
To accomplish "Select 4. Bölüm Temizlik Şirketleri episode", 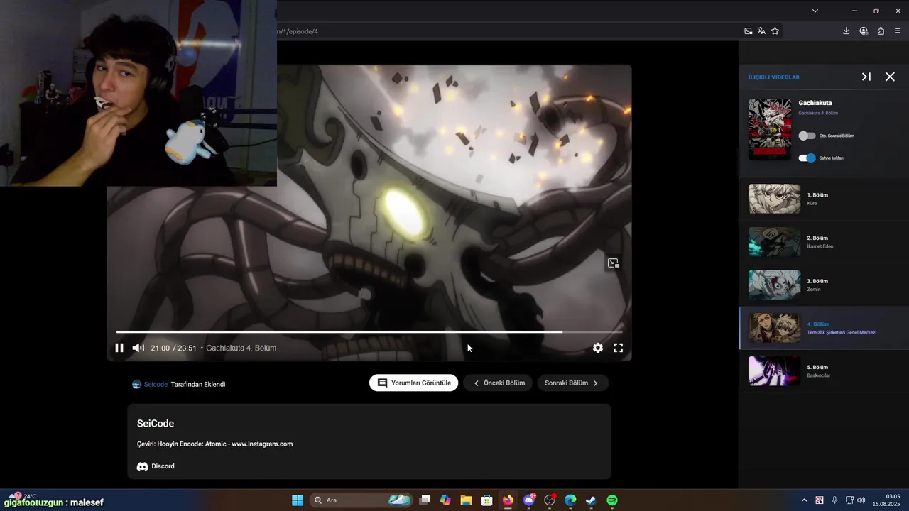I will tap(824, 328).
